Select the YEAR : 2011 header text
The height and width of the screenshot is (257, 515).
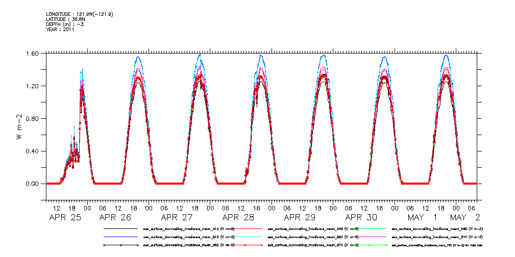pos(60,29)
